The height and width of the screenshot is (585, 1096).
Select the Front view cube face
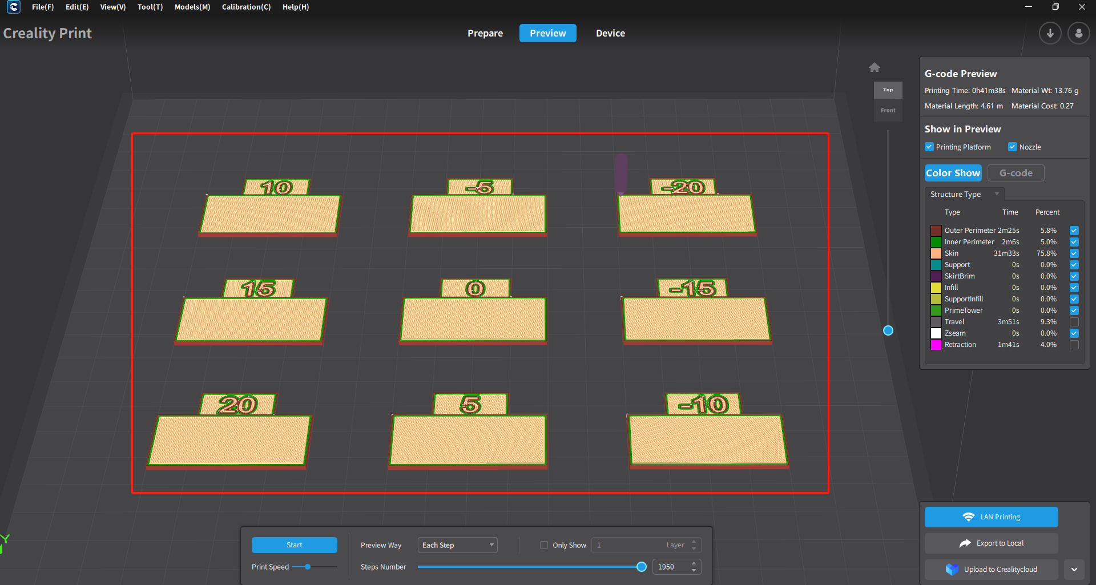888,110
